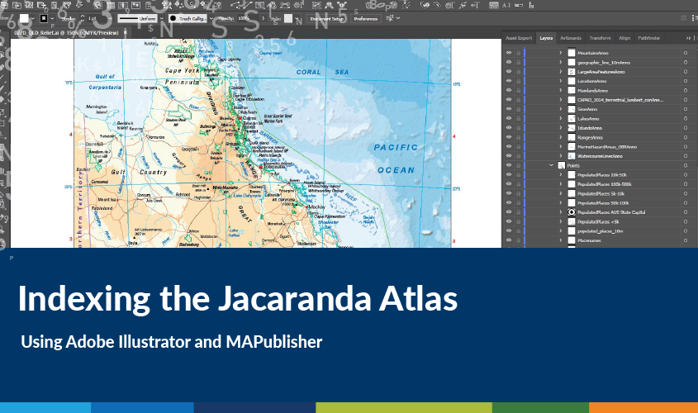Open the Uniform stroke profile dropdown

pos(162,19)
